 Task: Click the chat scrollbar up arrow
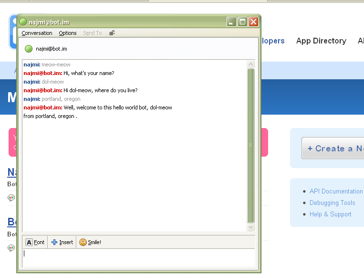(251, 64)
